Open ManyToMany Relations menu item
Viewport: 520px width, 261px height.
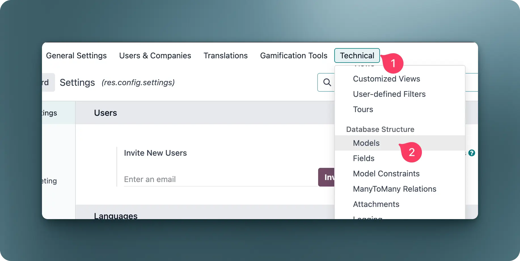point(394,189)
